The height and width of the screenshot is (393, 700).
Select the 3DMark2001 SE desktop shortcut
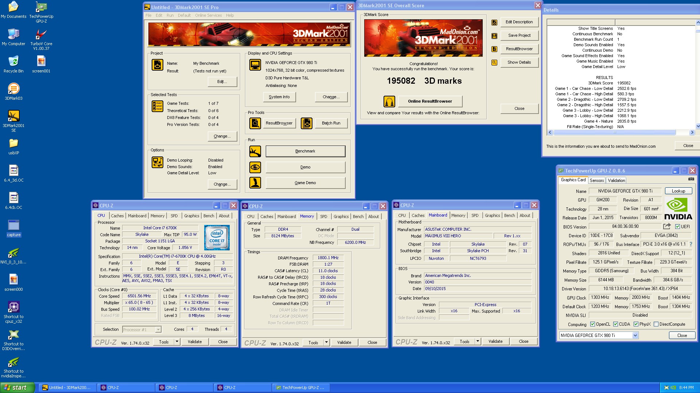pyautogui.click(x=13, y=121)
